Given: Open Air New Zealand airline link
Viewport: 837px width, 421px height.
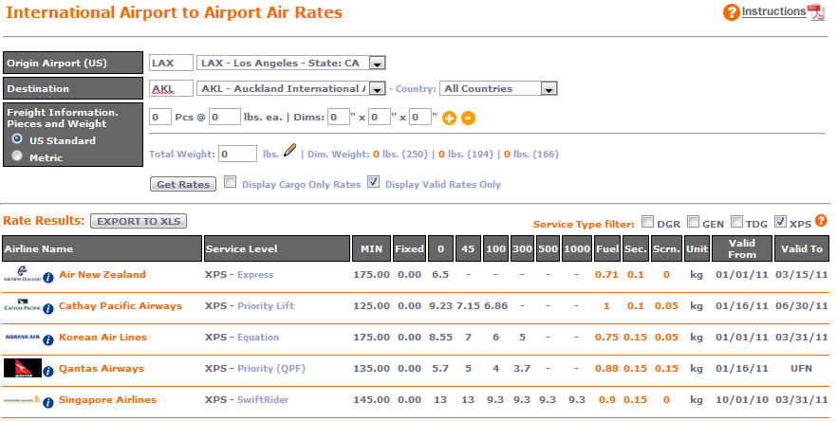Looking at the screenshot, I should pyautogui.click(x=102, y=274).
